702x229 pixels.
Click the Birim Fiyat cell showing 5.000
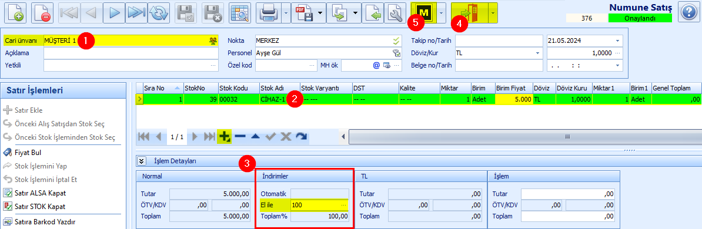click(513, 99)
